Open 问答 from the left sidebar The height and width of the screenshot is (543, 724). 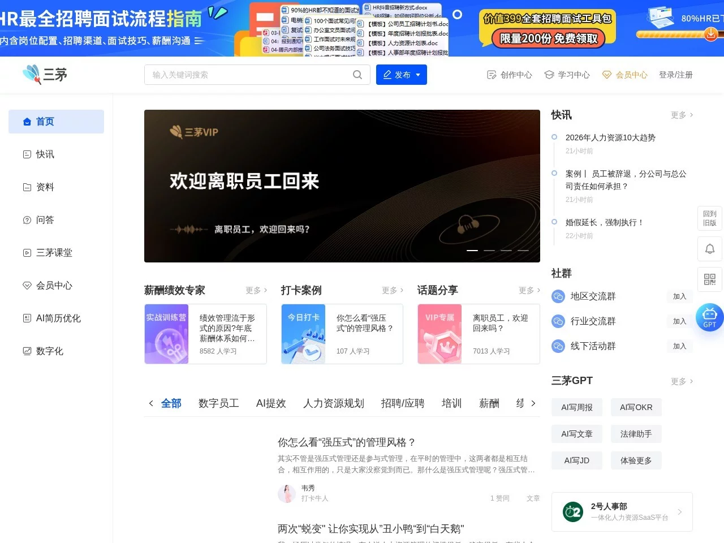pos(45,219)
